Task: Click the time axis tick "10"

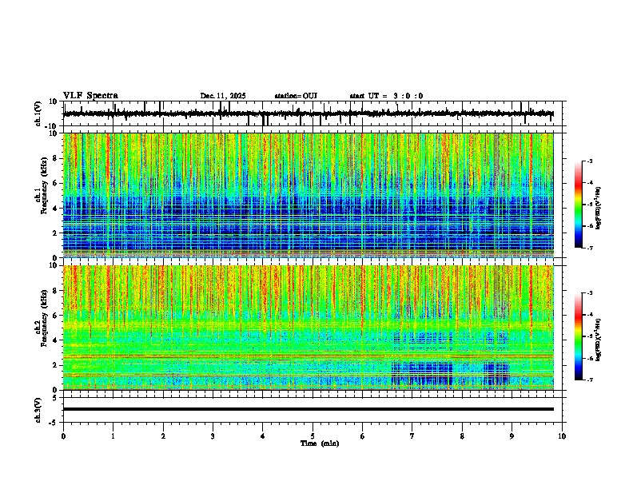Action: point(562,436)
